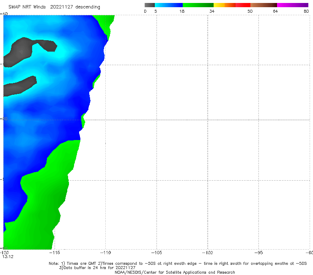
Task: Click the longitude label -105
Action: click(x=156, y=253)
